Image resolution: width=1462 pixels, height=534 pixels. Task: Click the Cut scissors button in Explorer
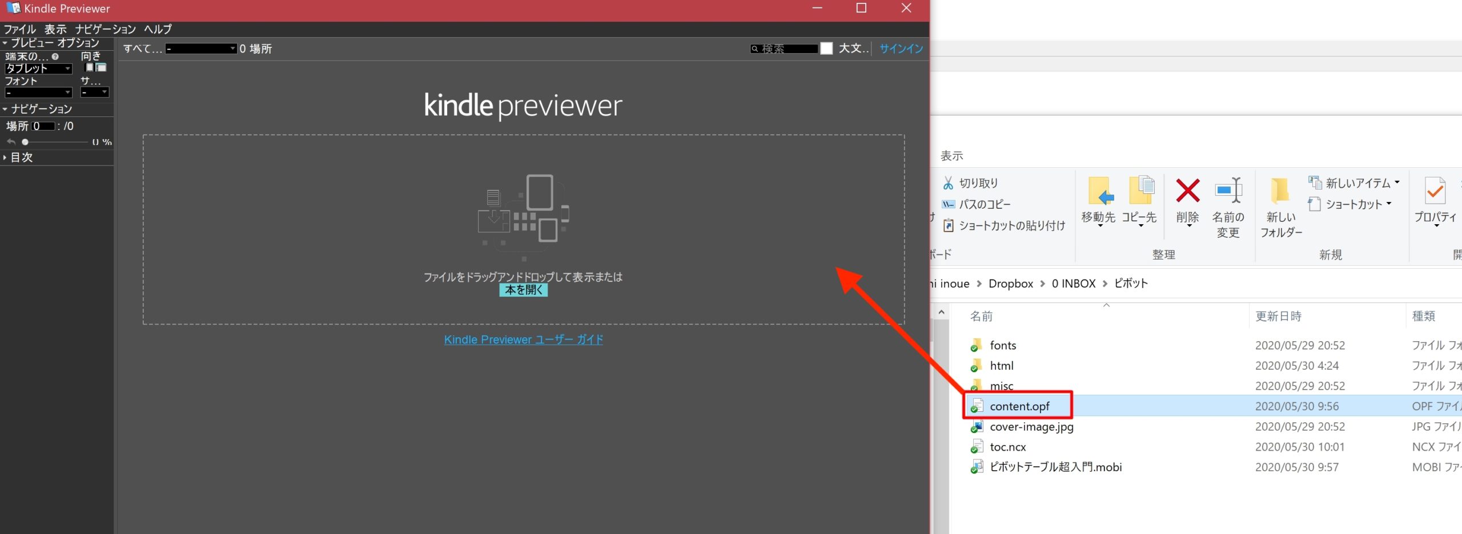[x=970, y=183]
